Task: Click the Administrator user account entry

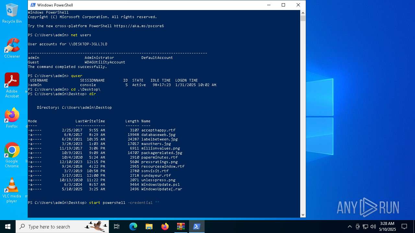Action: [99, 58]
